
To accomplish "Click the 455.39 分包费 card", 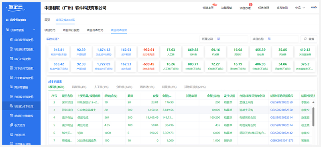I will pyautogui.click(x=260, y=52).
